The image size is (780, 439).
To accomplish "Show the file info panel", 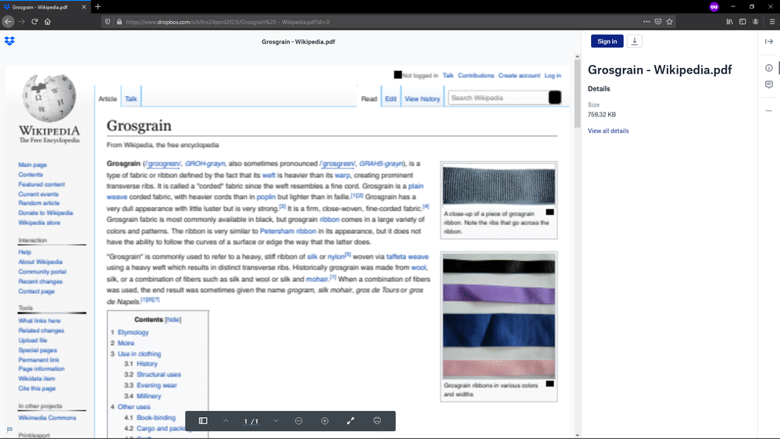I will (769, 68).
